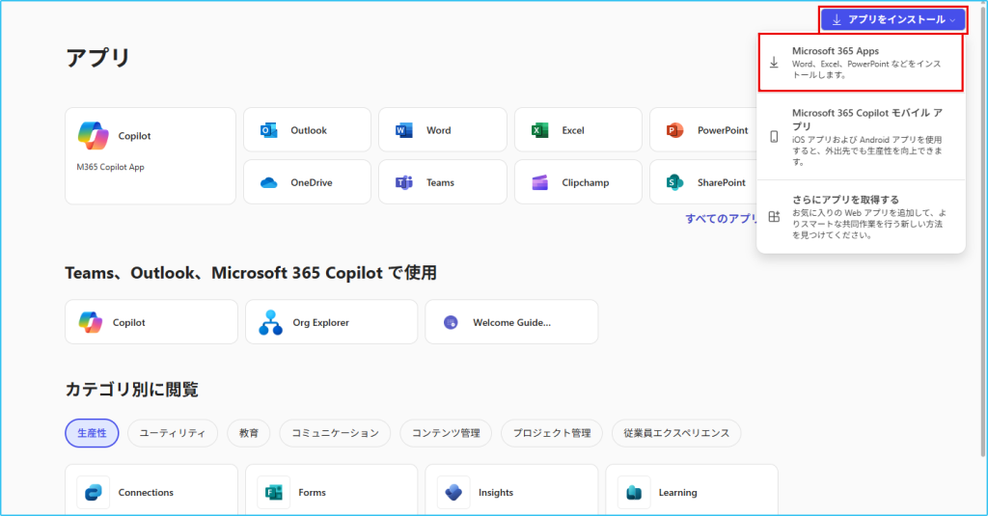The height and width of the screenshot is (516, 988).
Task: Click download icon in アプリをインストール button
Action: 837,19
